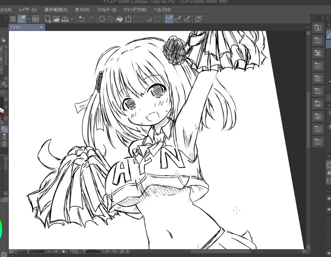Create a new canvas with New icon

[x=48, y=19]
